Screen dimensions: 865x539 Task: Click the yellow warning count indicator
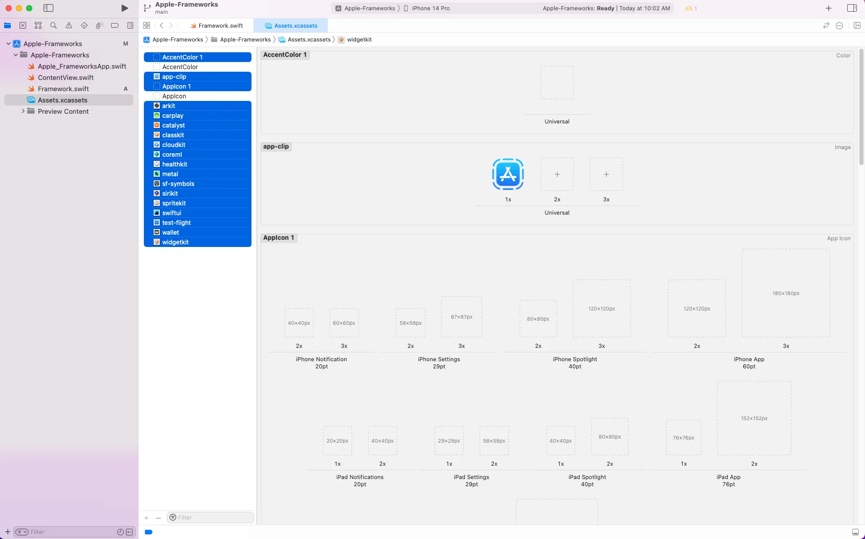click(691, 8)
